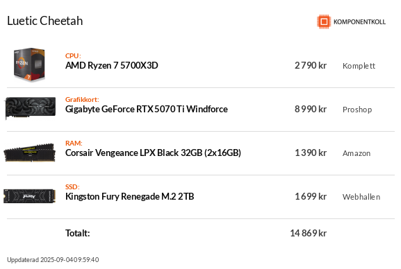The width and height of the screenshot is (401, 269).
Task: Open the Kingston Fury SSD image
Action: pyautogui.click(x=29, y=196)
